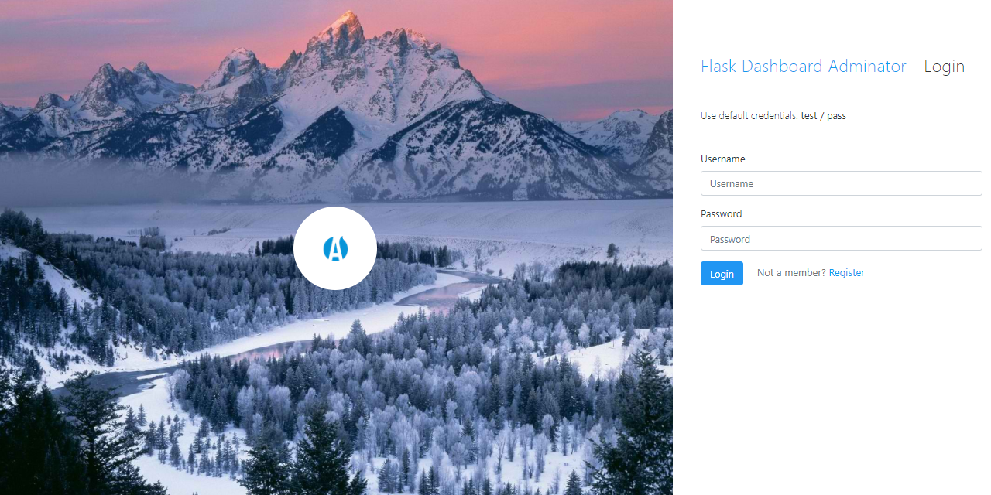Image resolution: width=991 pixels, height=495 pixels.
Task: Click the blue Adminator 'A' logo icon
Action: coord(335,248)
